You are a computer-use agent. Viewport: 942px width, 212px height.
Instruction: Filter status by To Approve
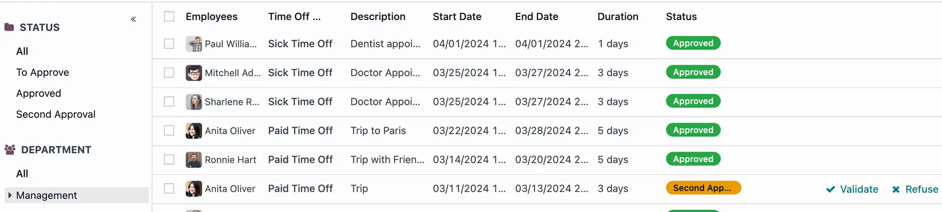[42, 73]
